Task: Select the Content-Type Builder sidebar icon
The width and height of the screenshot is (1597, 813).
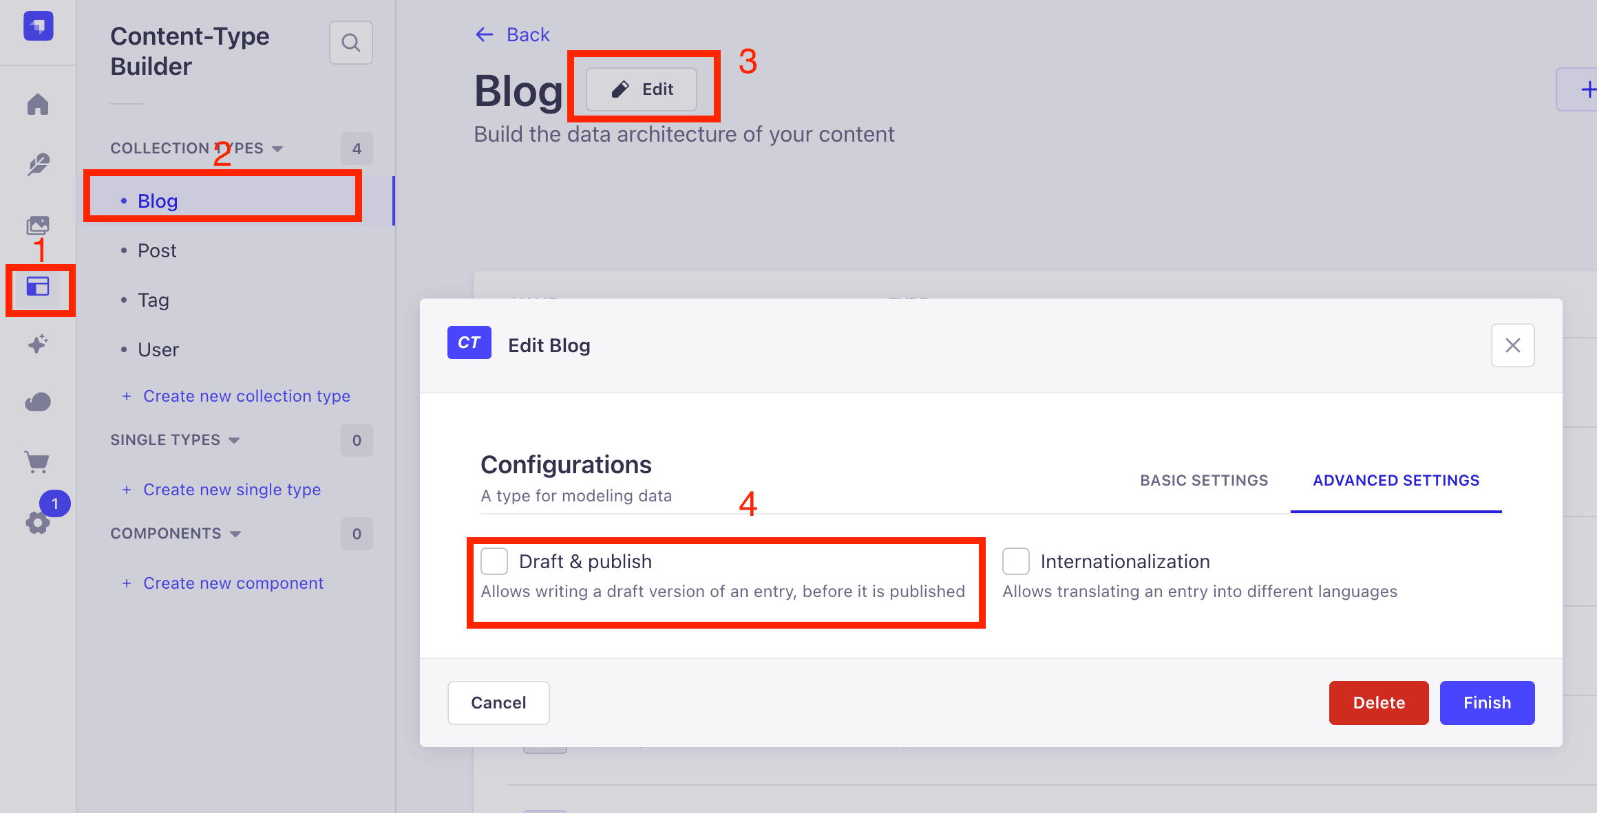Action: (x=38, y=286)
